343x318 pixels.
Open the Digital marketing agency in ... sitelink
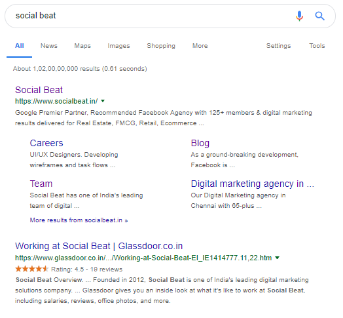253,184
